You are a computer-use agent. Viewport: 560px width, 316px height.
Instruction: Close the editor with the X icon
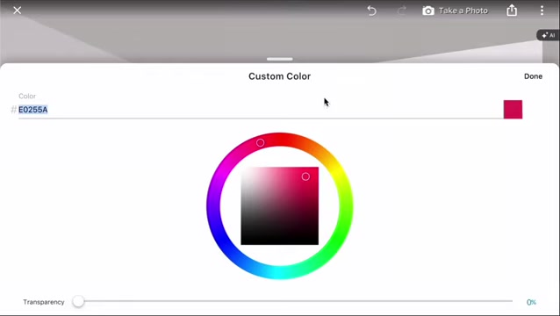pos(18,11)
